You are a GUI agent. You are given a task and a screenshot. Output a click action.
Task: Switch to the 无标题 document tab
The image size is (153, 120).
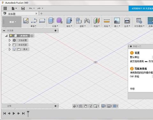click(x=20, y=14)
